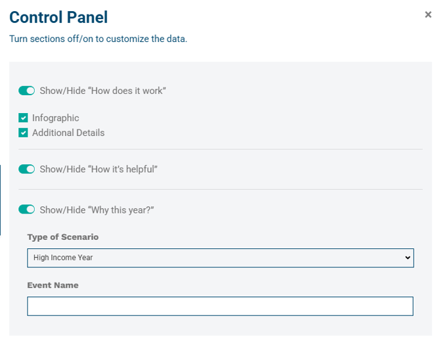Click the "Type of Scenario" field label
The width and height of the screenshot is (440, 343).
pos(63,237)
